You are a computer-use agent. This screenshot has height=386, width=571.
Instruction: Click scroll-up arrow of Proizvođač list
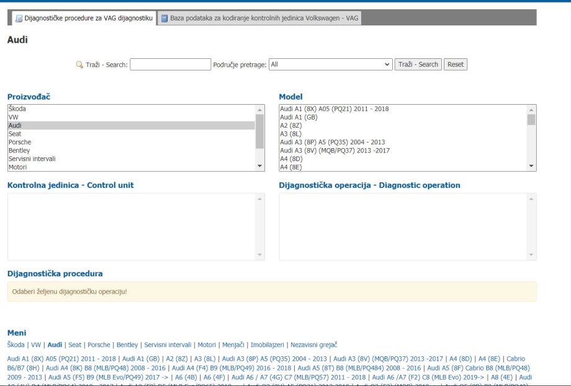259,110
